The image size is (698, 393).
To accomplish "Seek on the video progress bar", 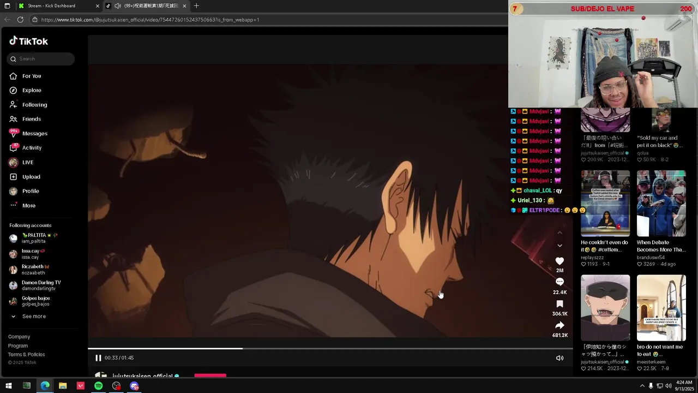I will [330, 348].
